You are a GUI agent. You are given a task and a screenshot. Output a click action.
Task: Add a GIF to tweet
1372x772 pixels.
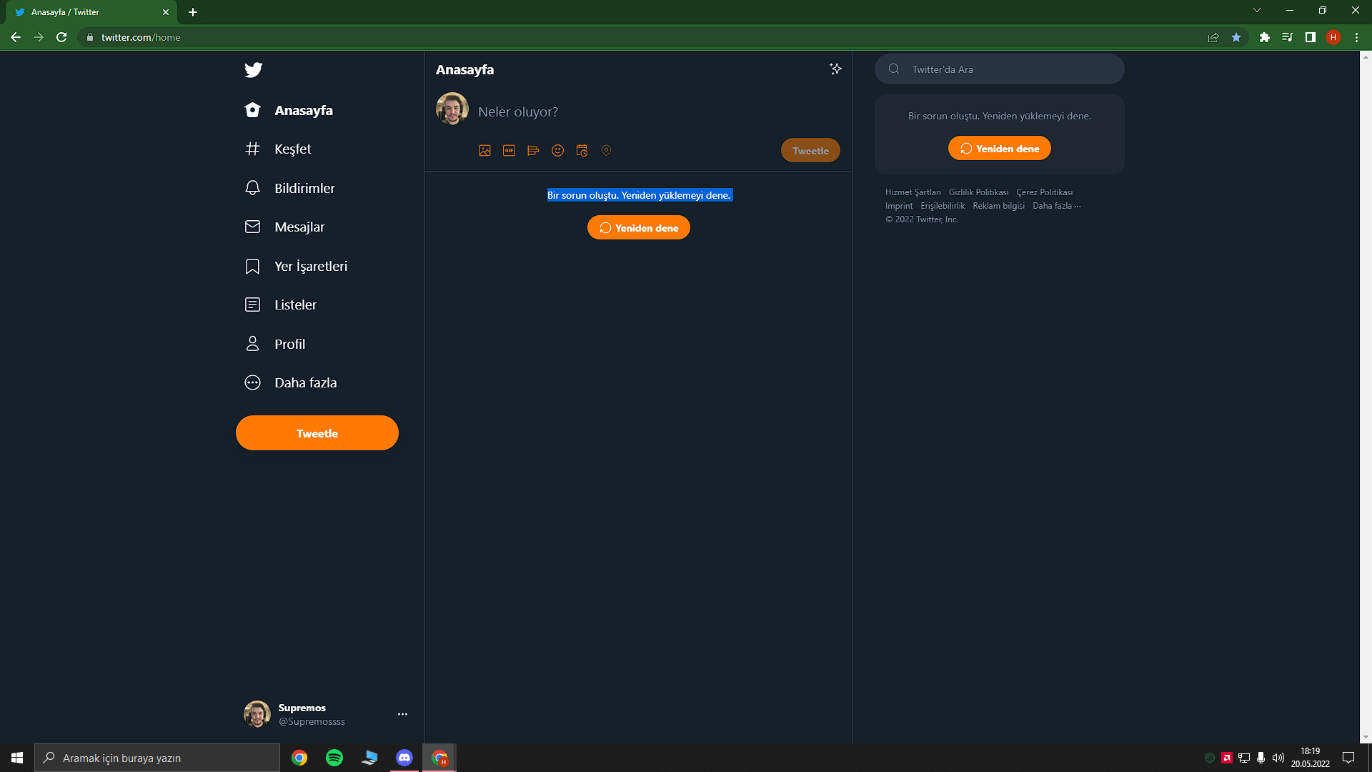509,150
